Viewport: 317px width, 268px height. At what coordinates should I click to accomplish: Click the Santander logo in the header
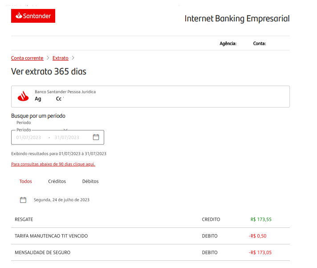[x=33, y=16]
